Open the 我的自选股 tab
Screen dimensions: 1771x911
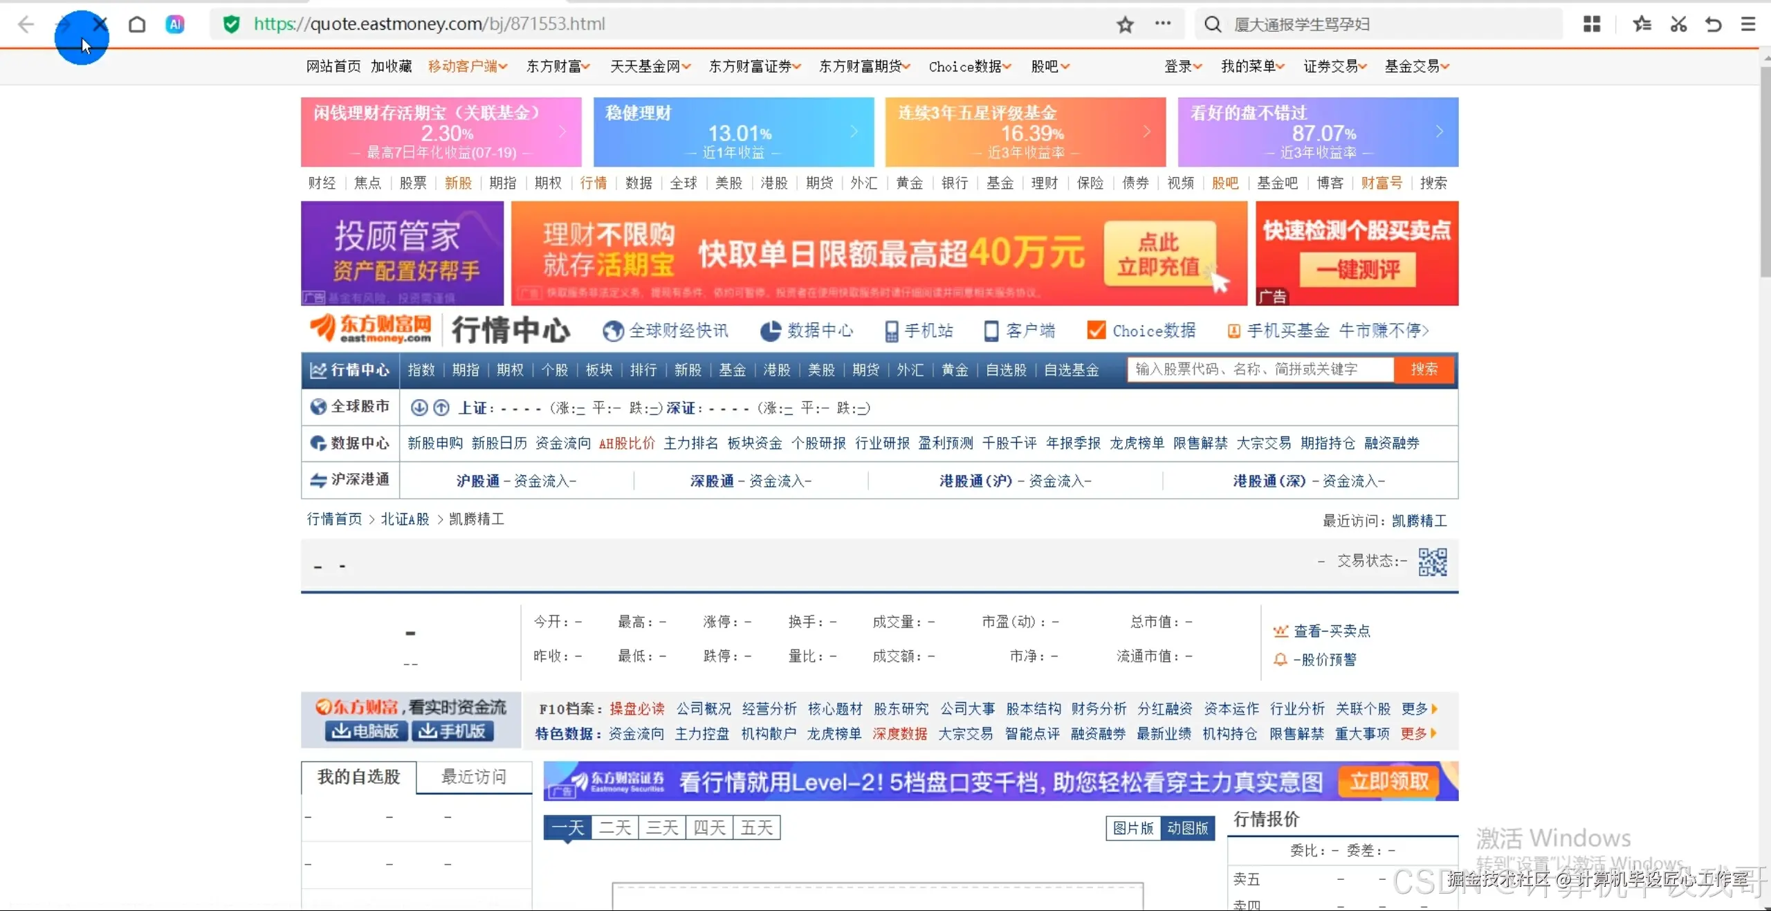pos(359,777)
